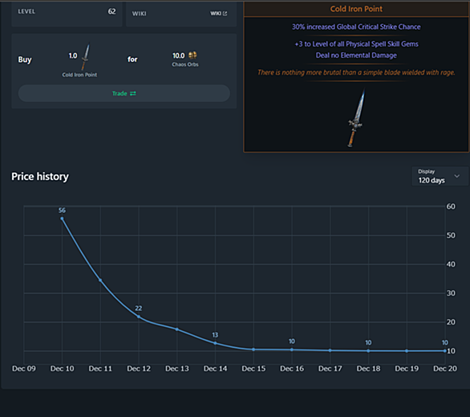The width and height of the screenshot is (470, 417).
Task: Click the Cold Iron Point label under Buy
Action: click(79, 75)
